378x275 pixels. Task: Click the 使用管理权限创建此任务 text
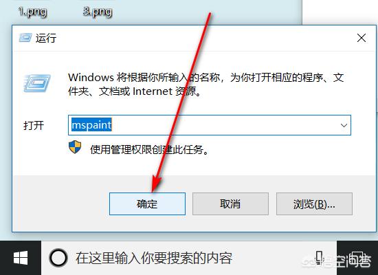(x=149, y=150)
